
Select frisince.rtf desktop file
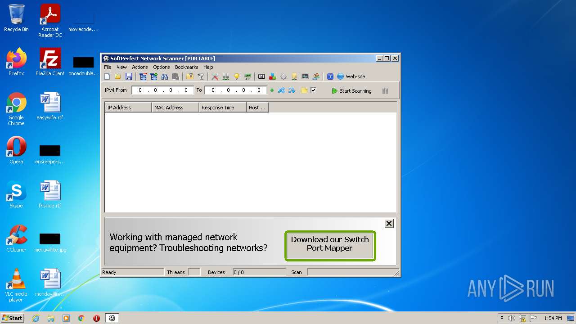(50, 194)
